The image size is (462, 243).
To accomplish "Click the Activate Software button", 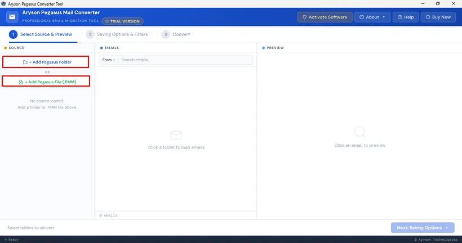I will [x=325, y=17].
